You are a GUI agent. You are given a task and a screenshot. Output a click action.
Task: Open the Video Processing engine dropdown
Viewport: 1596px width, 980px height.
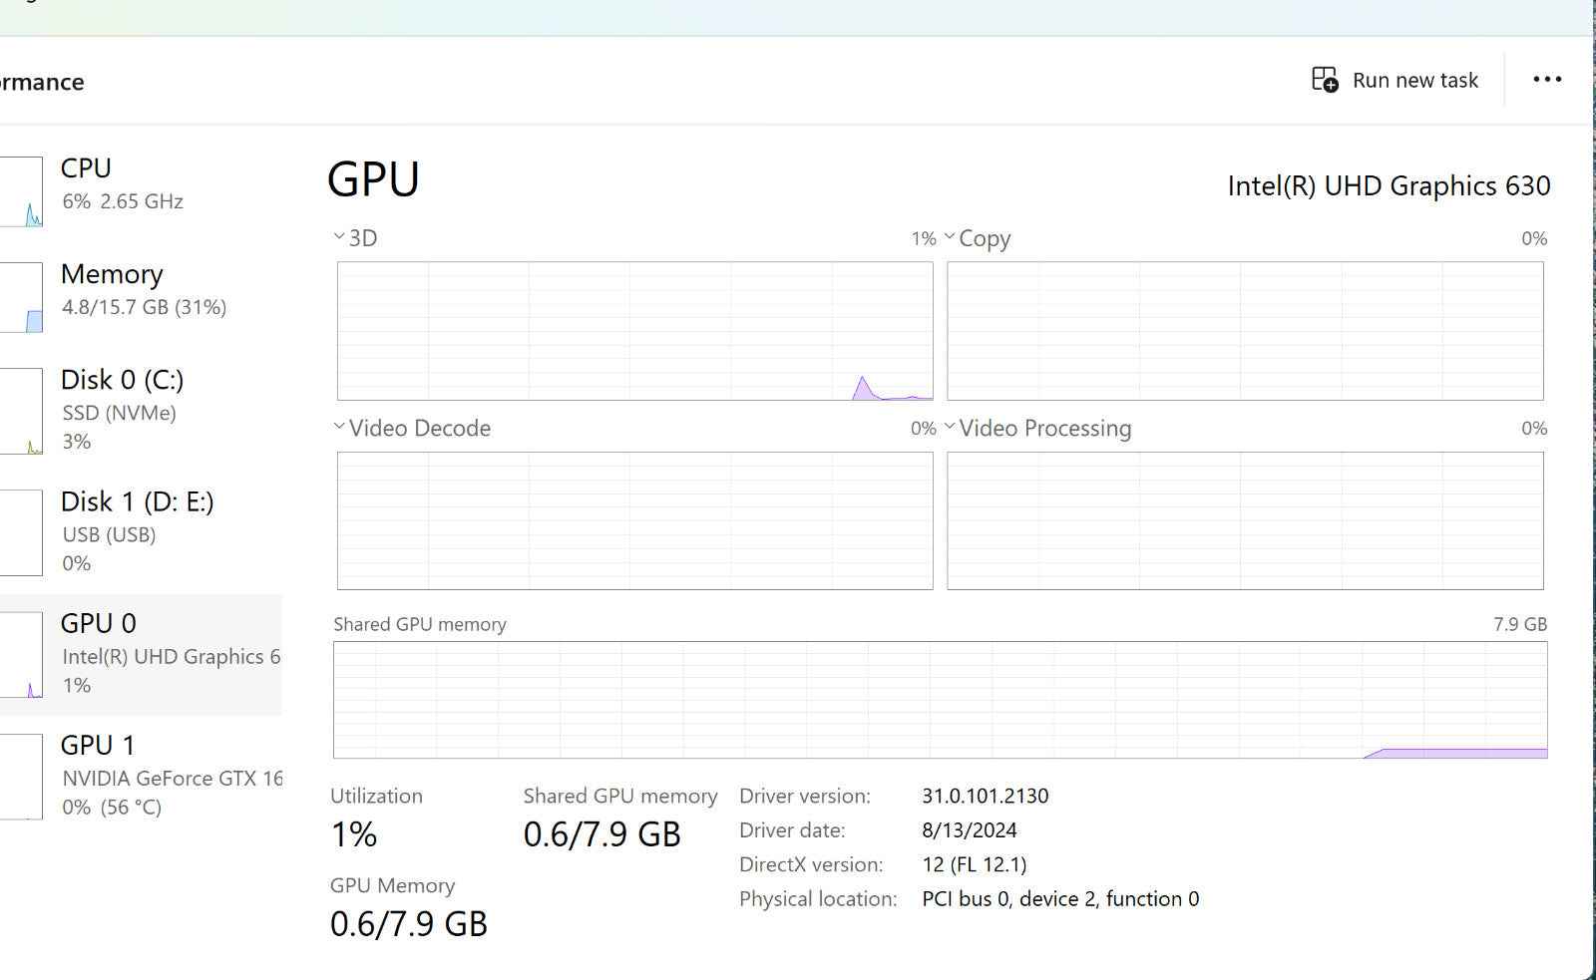pyautogui.click(x=950, y=427)
